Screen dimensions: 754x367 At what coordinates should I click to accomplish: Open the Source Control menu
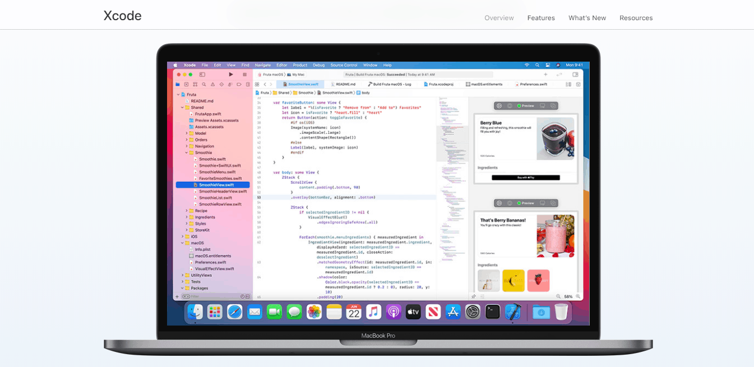pyautogui.click(x=344, y=65)
